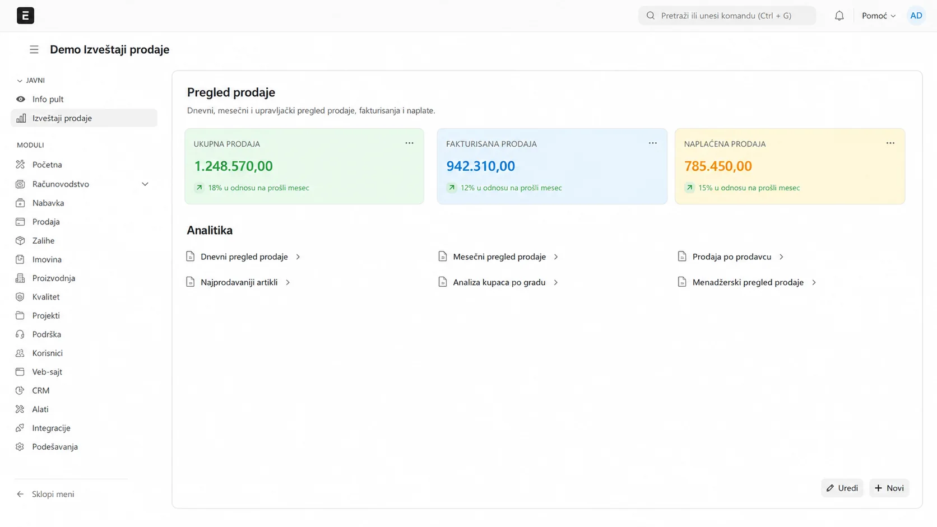Viewport: 937px width, 527px height.
Task: Open Prodaja po prodavcu report
Action: coord(732,256)
